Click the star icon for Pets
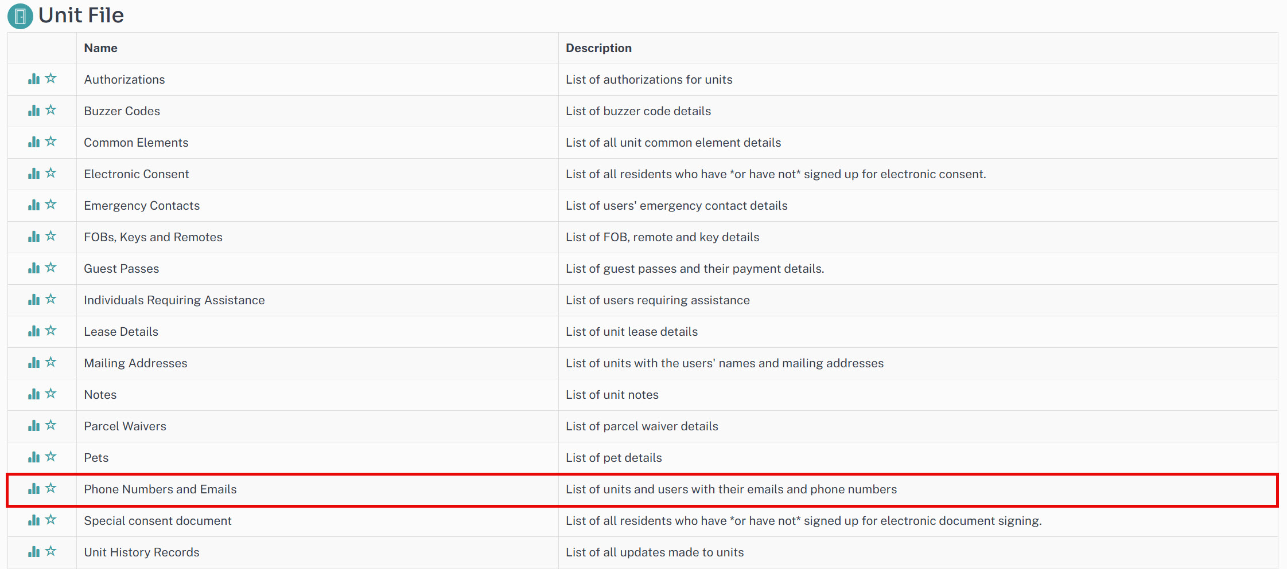 point(51,457)
